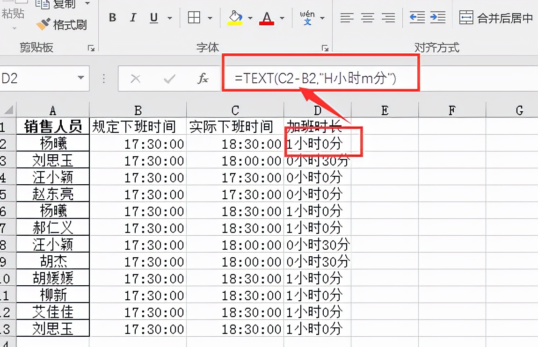The width and height of the screenshot is (538, 347).
Task: Select 17:30:00 in 艾佳佳's row
Action: coord(138,311)
